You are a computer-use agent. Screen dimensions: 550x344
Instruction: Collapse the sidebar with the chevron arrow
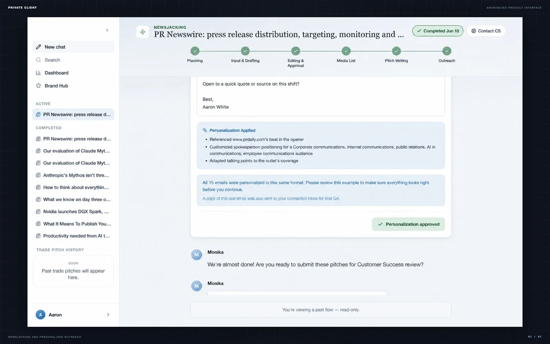click(107, 30)
